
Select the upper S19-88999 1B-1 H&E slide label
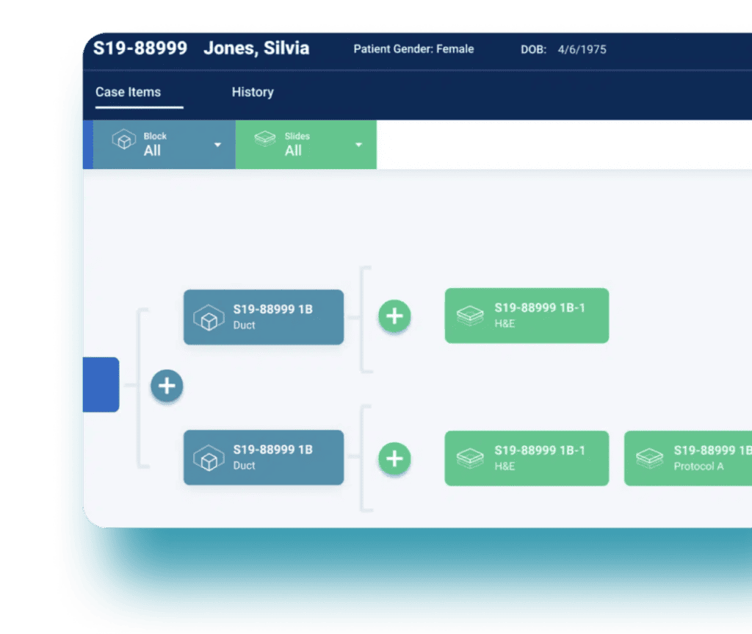pos(540,309)
